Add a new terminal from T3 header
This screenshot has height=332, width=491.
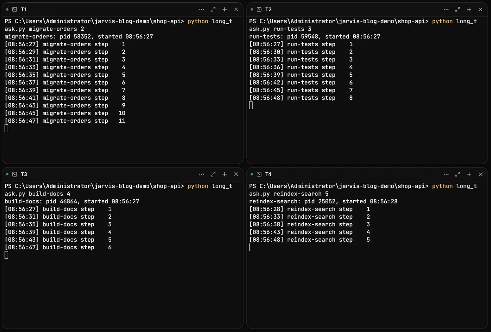[225, 174]
